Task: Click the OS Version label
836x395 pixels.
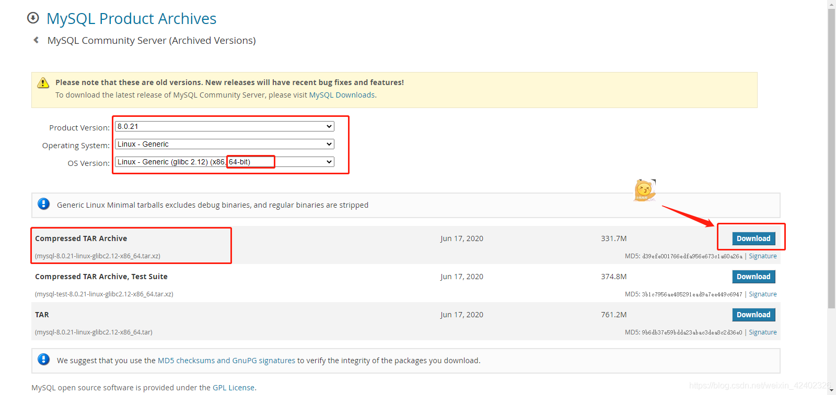Action: coord(89,163)
